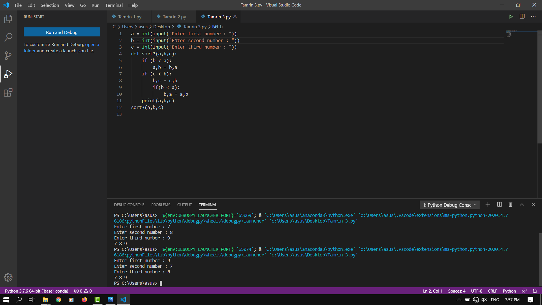Open the View menu
The width and height of the screenshot is (542, 305).
click(69, 5)
